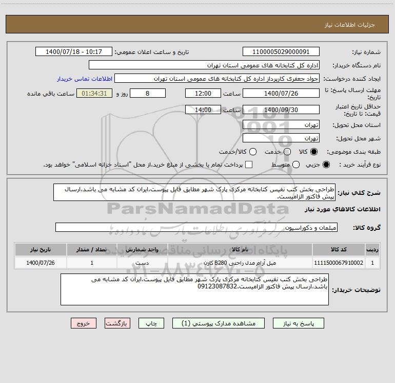Select the متوسط purchase type radio
395x383 pixels.
pos(296,165)
